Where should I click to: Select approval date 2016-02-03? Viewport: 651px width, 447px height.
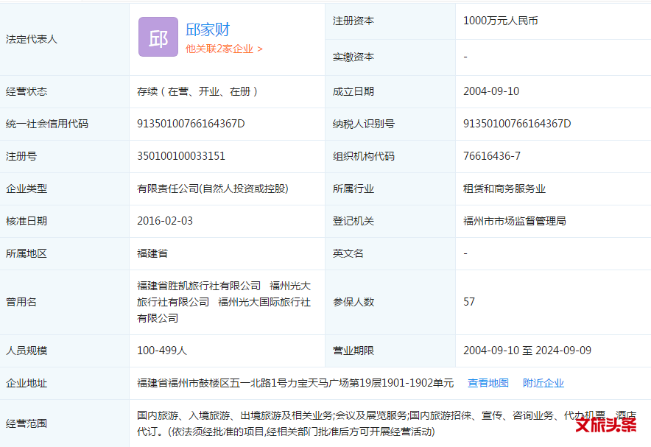165,221
